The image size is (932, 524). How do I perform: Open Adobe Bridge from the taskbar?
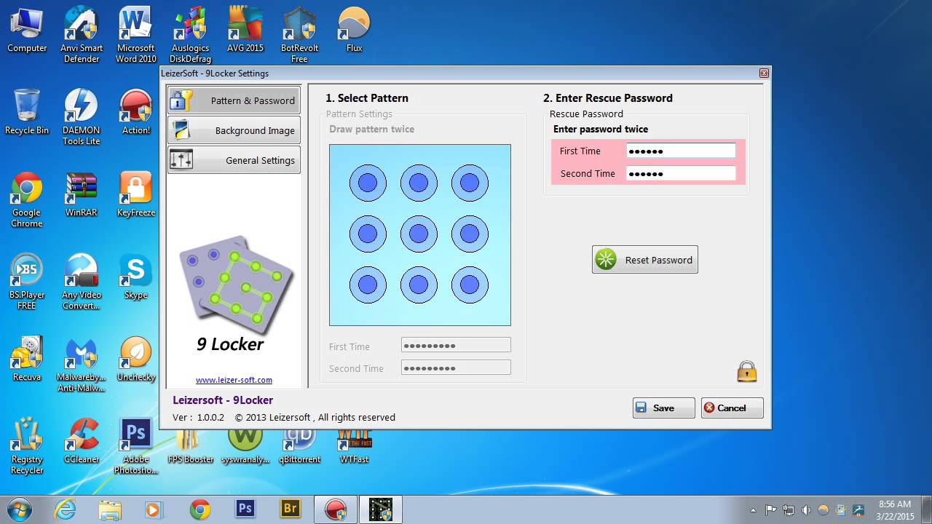click(291, 509)
